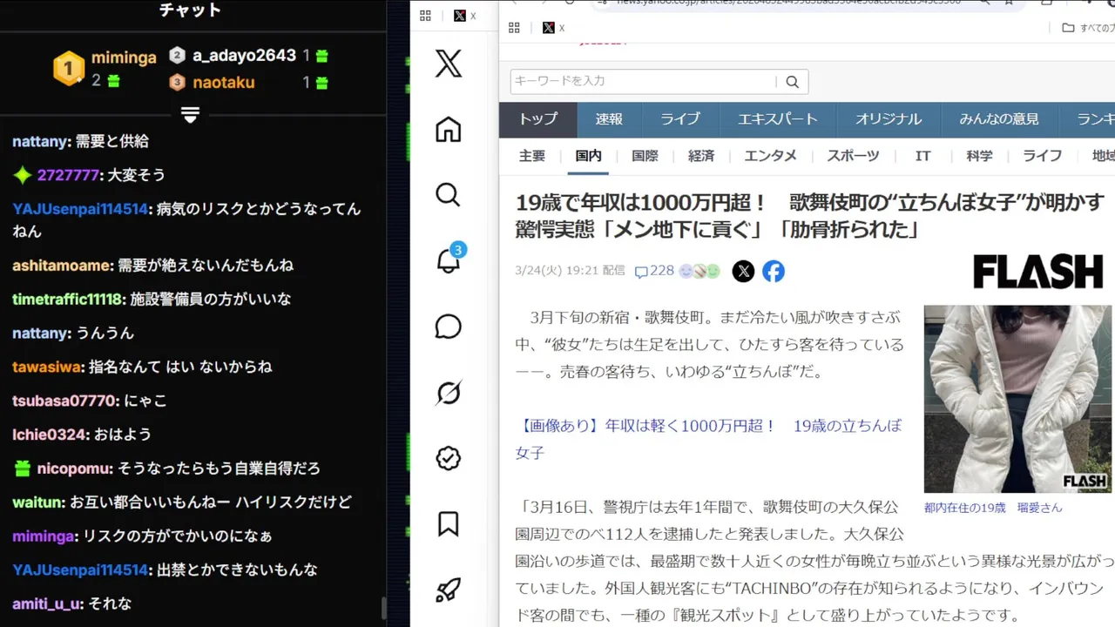Image resolution: width=1115 pixels, height=627 pixels.
Task: Open the IT category
Action: [x=922, y=156]
